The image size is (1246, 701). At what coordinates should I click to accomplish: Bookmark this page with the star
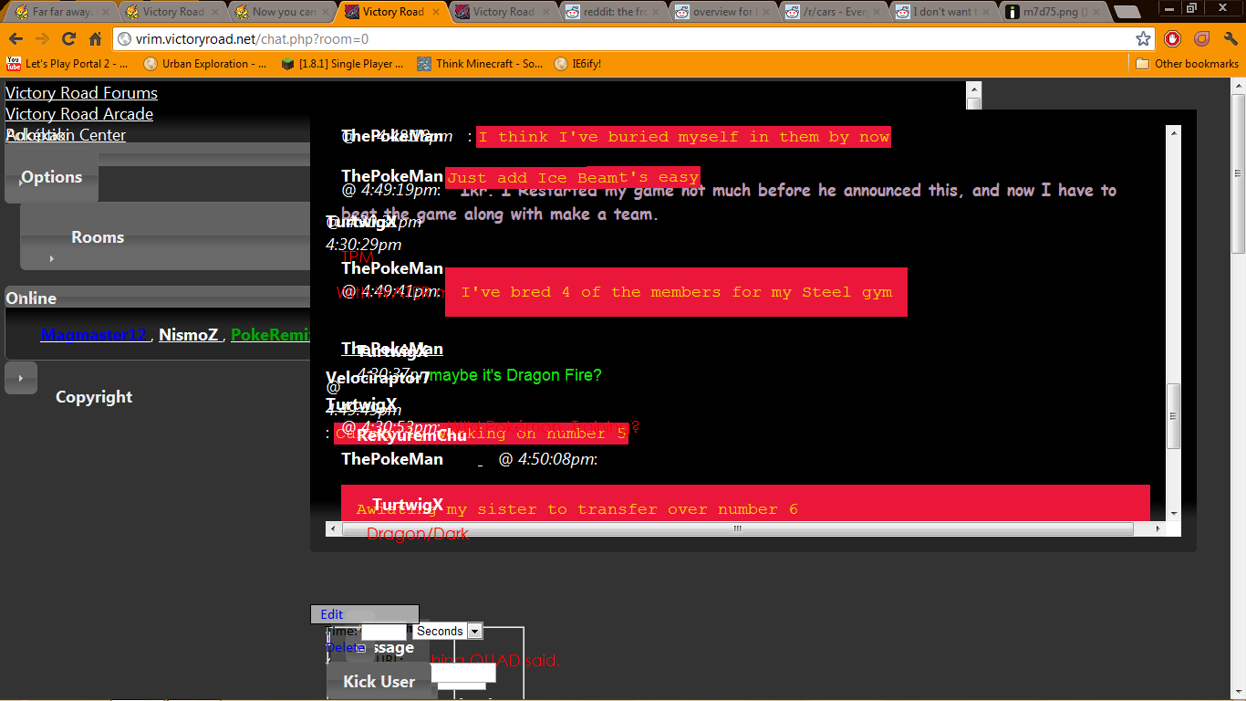(x=1143, y=39)
